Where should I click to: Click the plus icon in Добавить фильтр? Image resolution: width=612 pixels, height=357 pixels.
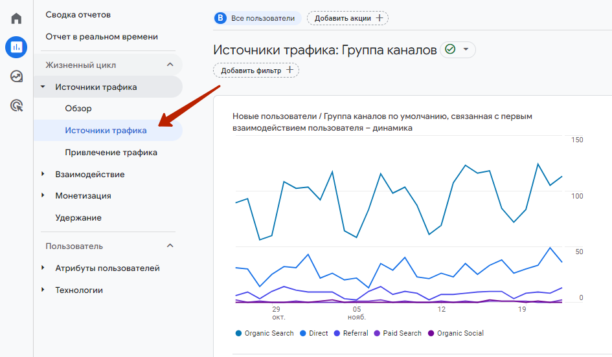[x=289, y=70]
